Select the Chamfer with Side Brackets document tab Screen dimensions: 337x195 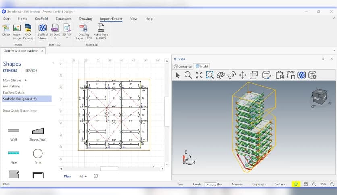[21, 51]
